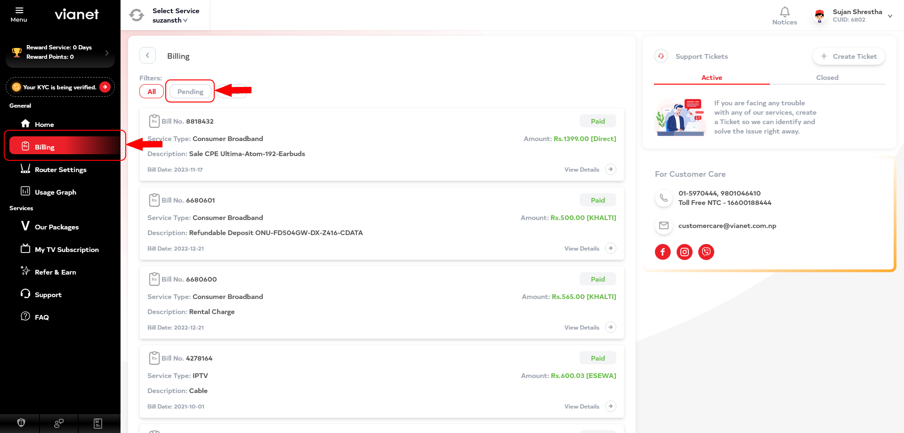904x433 pixels.
Task: Go back using the Billing back chevron
Action: (x=147, y=55)
